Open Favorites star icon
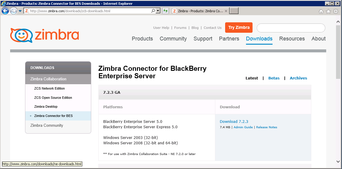This screenshot has width=342, height=169. (x=328, y=12)
